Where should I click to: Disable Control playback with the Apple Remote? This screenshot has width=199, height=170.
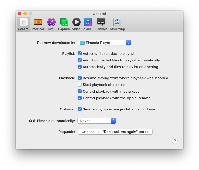80,98
